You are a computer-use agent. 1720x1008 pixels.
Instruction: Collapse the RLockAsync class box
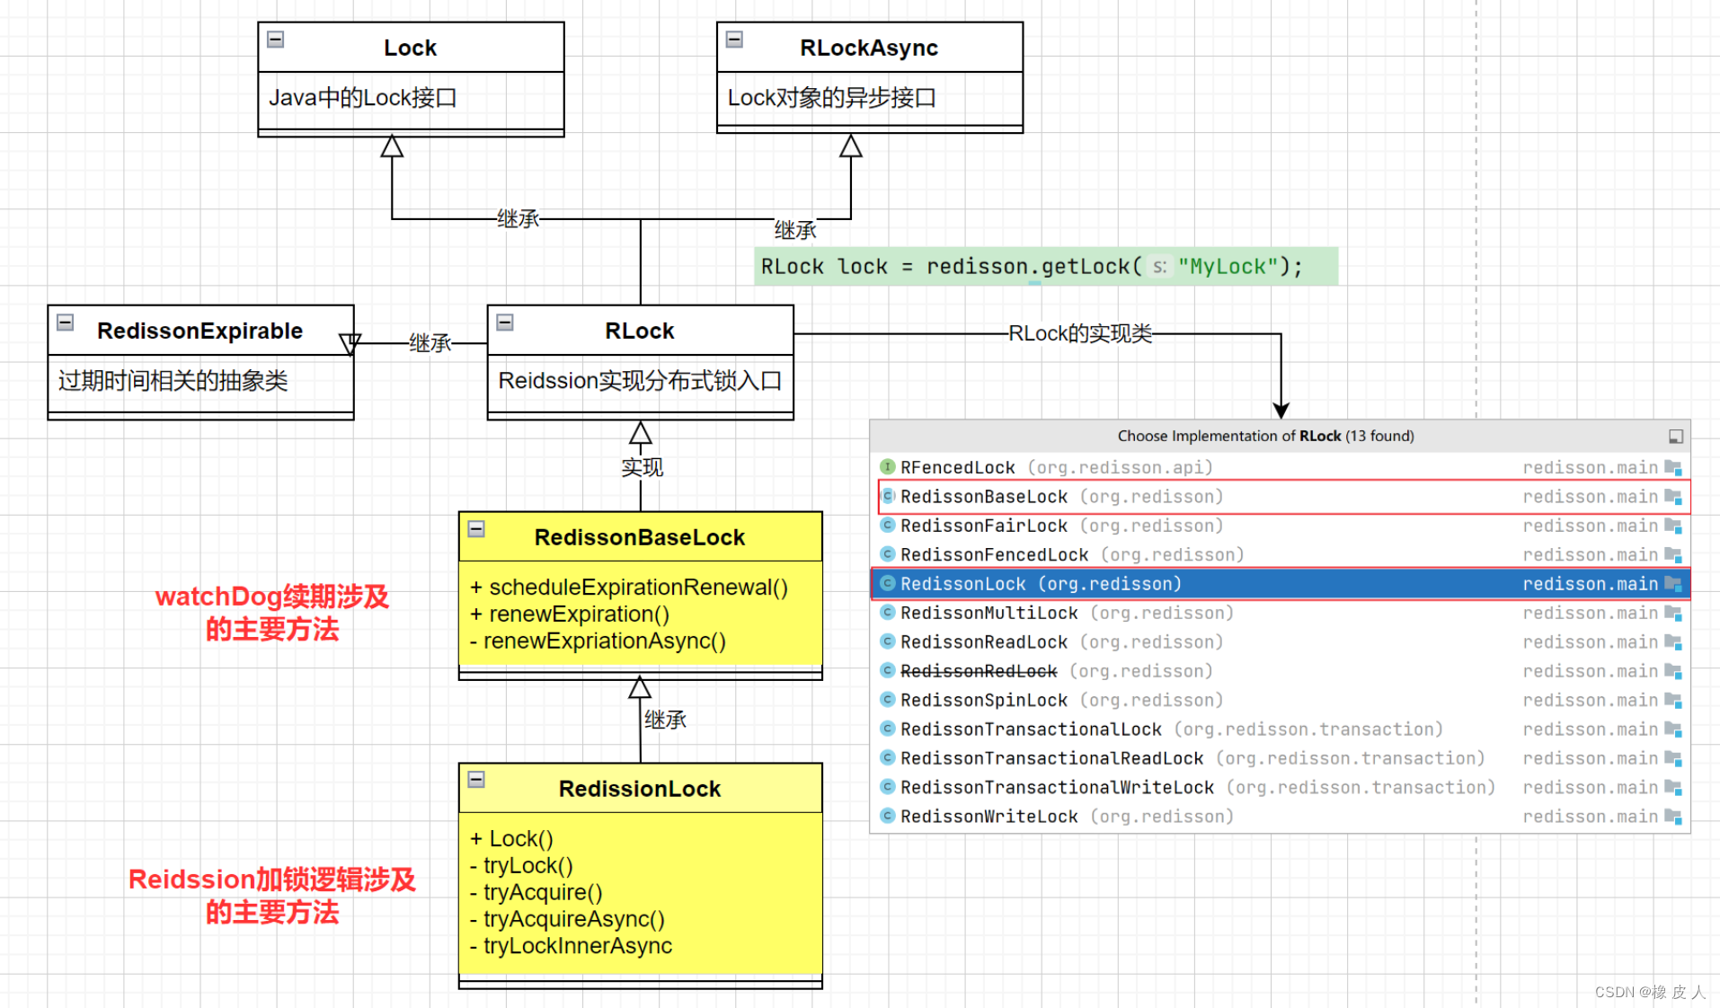(x=734, y=40)
